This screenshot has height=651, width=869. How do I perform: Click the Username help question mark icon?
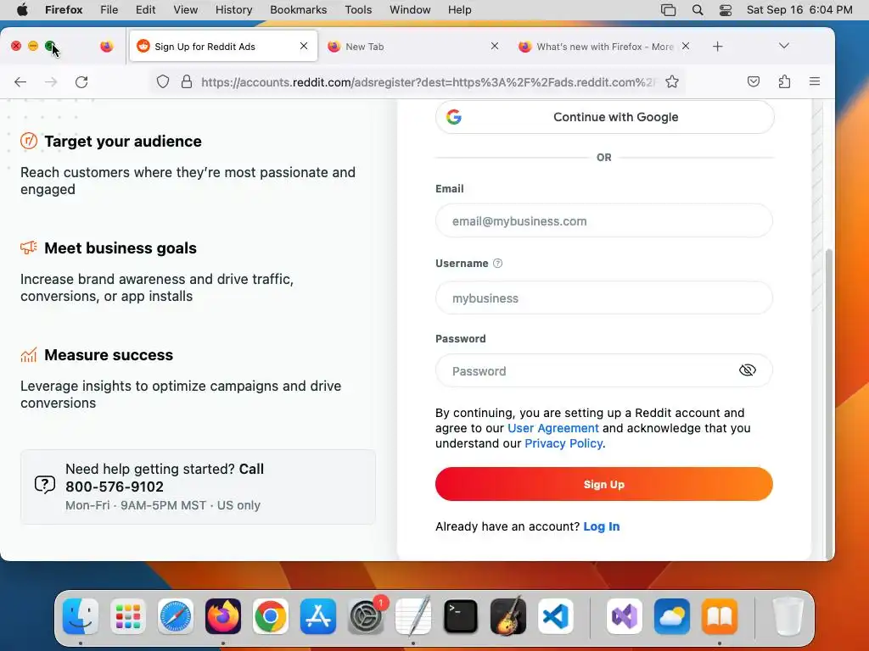coord(497,264)
